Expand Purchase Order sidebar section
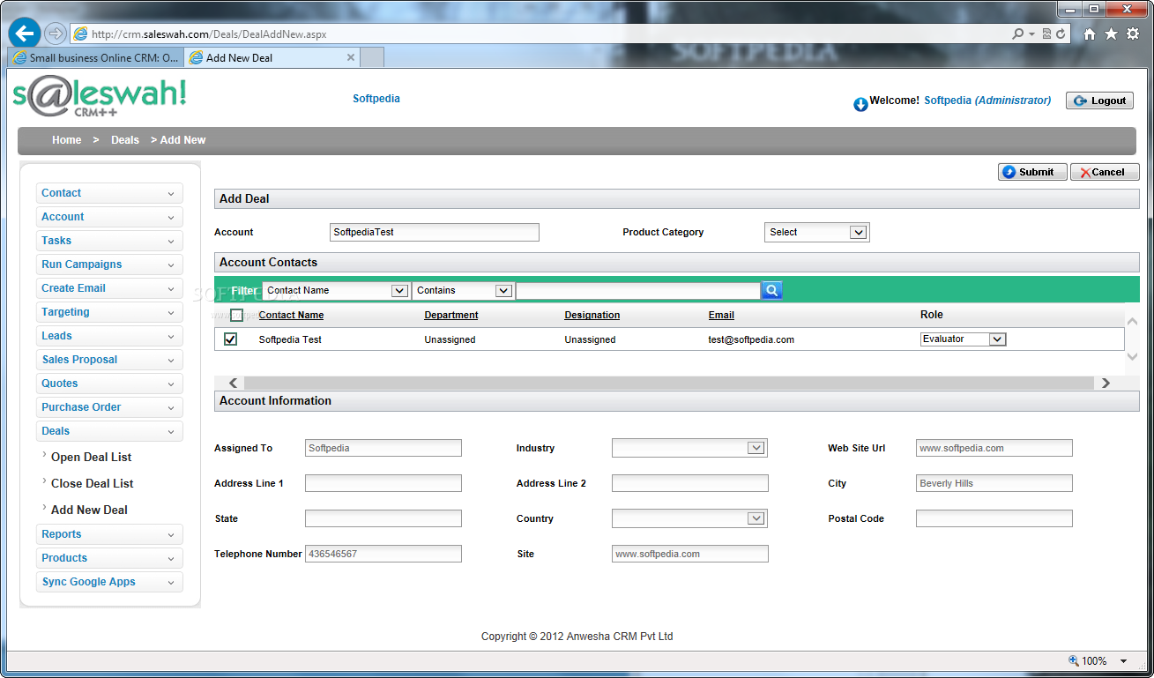The height and width of the screenshot is (678, 1154). point(109,407)
